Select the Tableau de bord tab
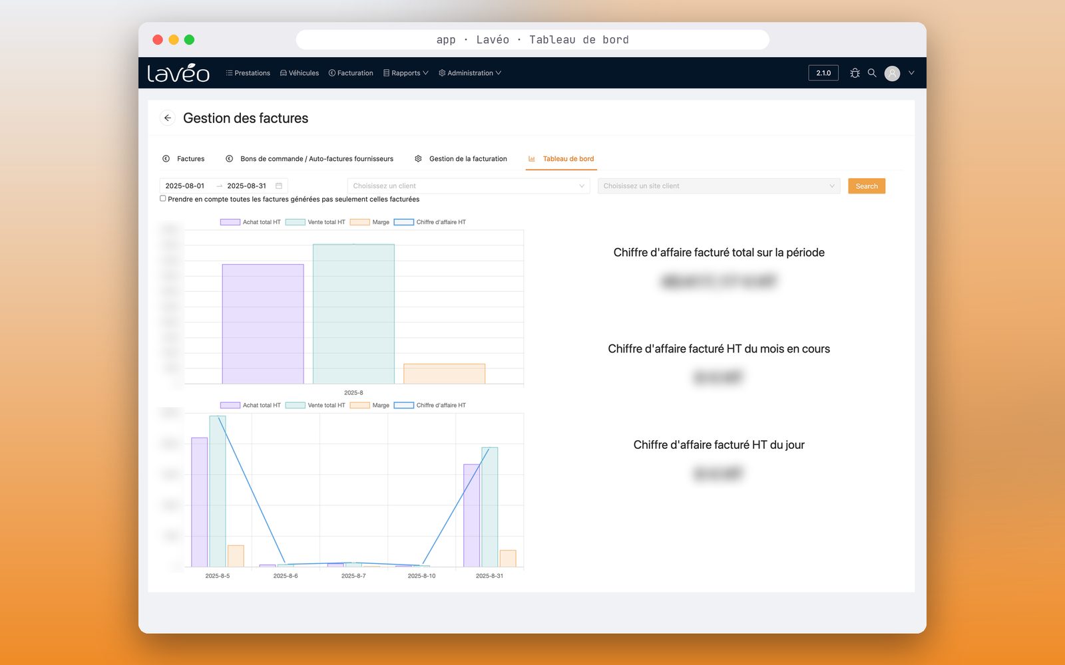This screenshot has height=665, width=1065. point(561,159)
